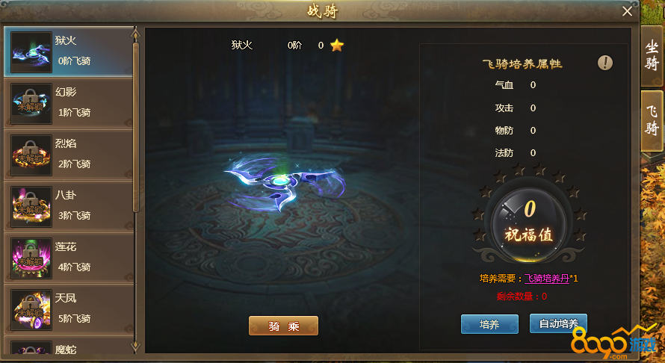Click the locked 莲花 mount icon
This screenshot has width=665, height=363.
[31, 258]
